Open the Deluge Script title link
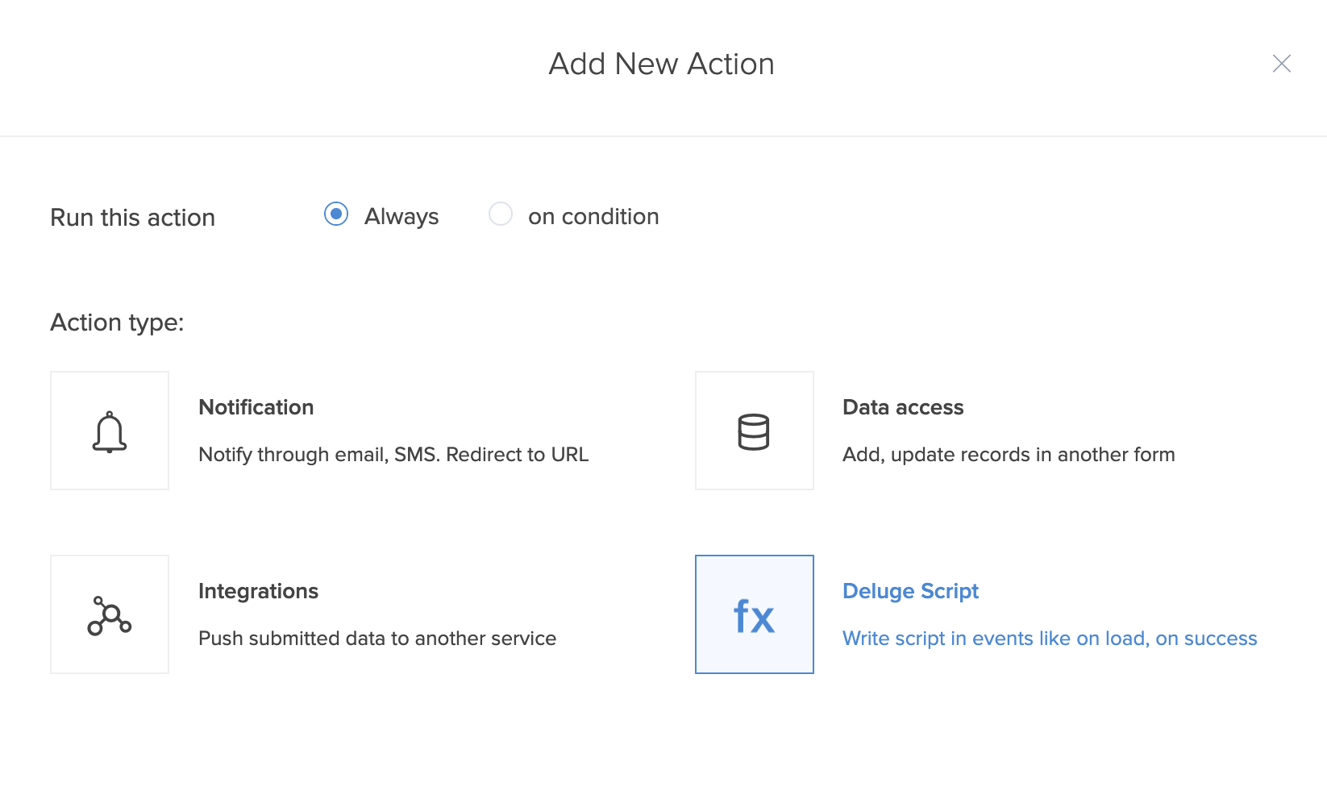Viewport: 1327px width, 795px height. (x=910, y=591)
